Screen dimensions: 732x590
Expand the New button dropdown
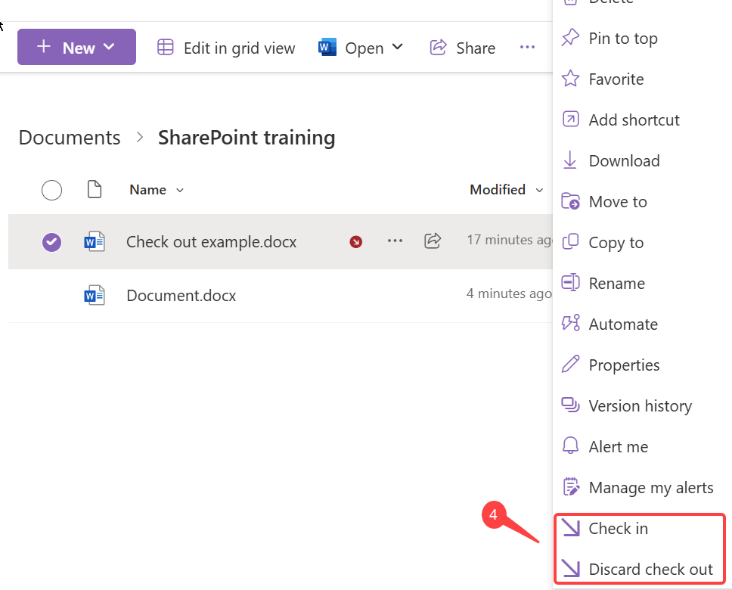coord(110,47)
